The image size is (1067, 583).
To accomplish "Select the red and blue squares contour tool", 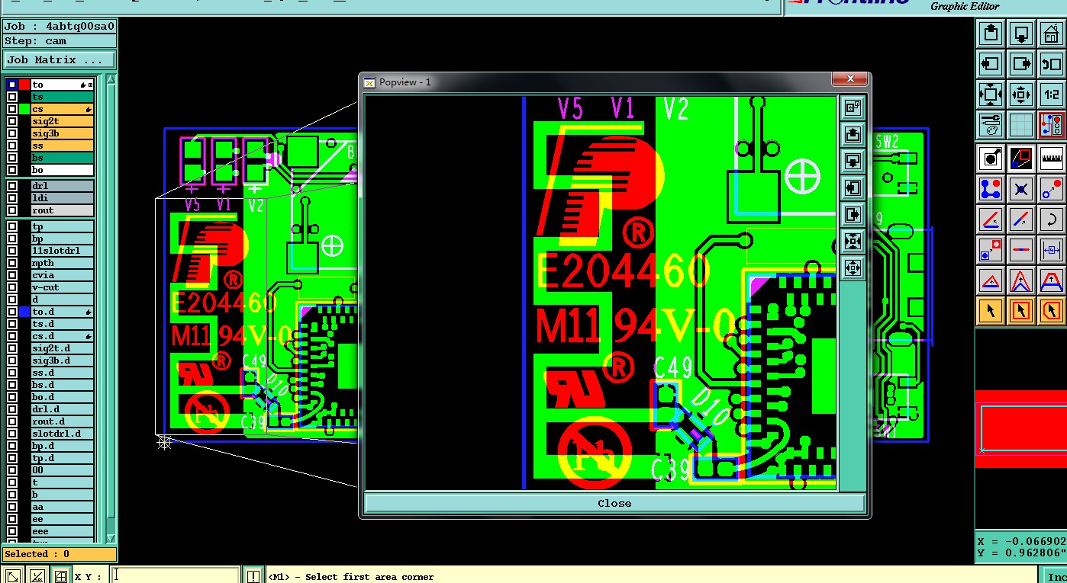I will coord(1021,158).
